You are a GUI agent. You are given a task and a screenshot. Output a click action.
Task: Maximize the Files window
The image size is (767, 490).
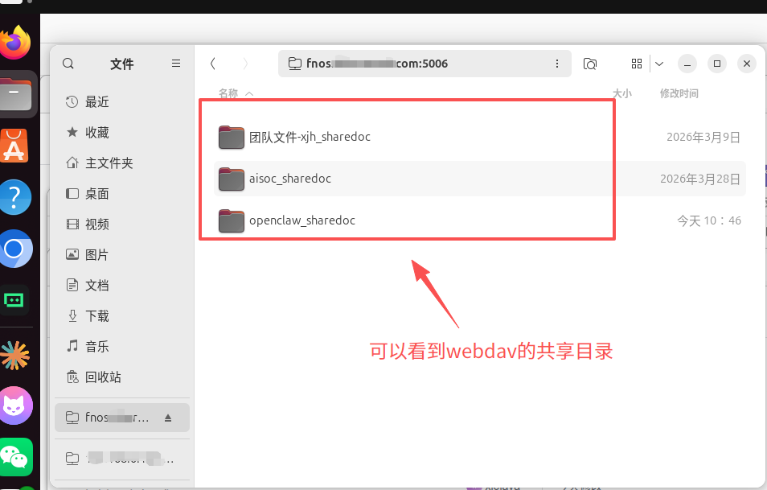pos(717,64)
